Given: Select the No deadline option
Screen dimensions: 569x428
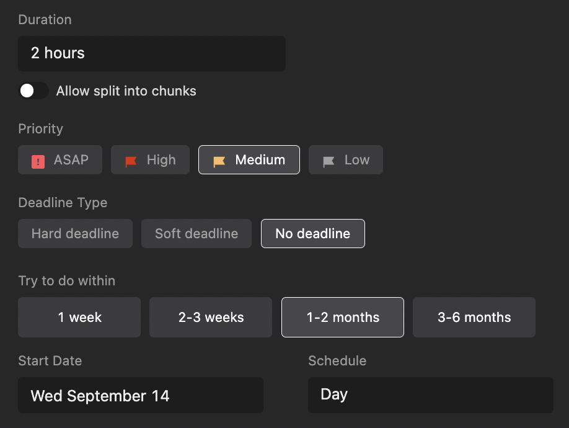Looking at the screenshot, I should (312, 234).
